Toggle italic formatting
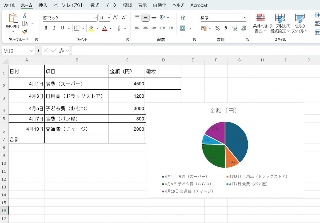This screenshot has width=320, height=223. 54,28
